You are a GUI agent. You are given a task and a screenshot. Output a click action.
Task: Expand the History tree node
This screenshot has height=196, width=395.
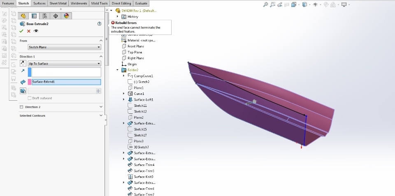point(117,16)
